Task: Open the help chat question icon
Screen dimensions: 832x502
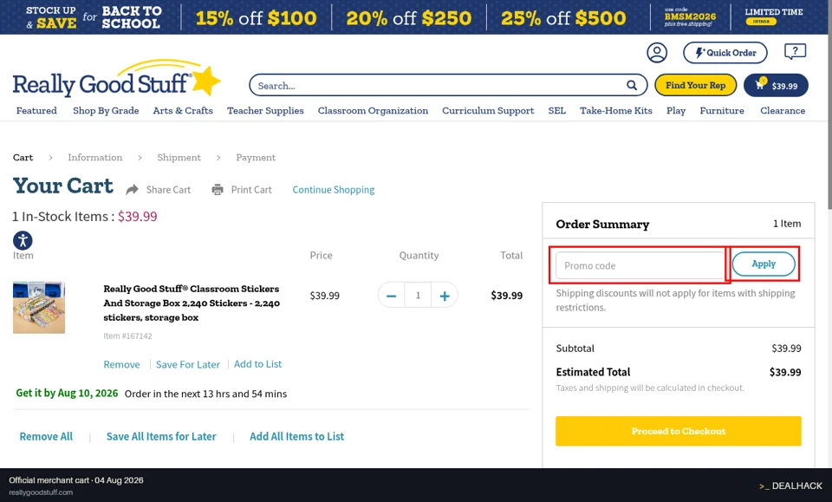Action: pyautogui.click(x=795, y=51)
